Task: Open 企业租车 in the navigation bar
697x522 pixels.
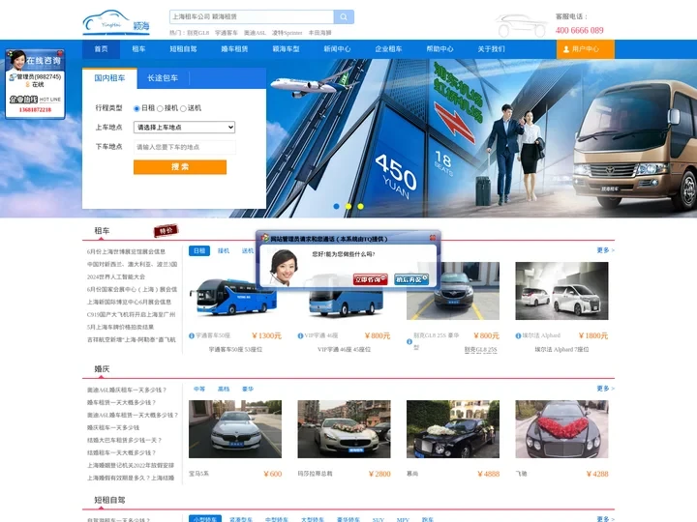Action: [x=388, y=49]
